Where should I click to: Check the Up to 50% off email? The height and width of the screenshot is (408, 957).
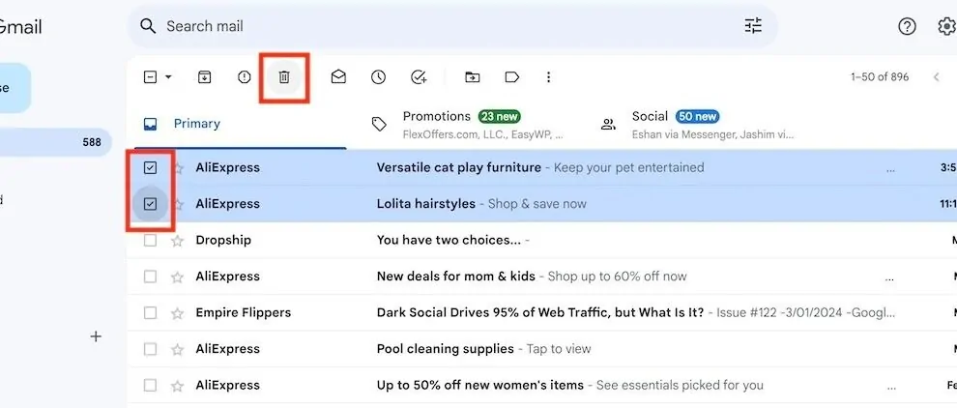coord(150,386)
